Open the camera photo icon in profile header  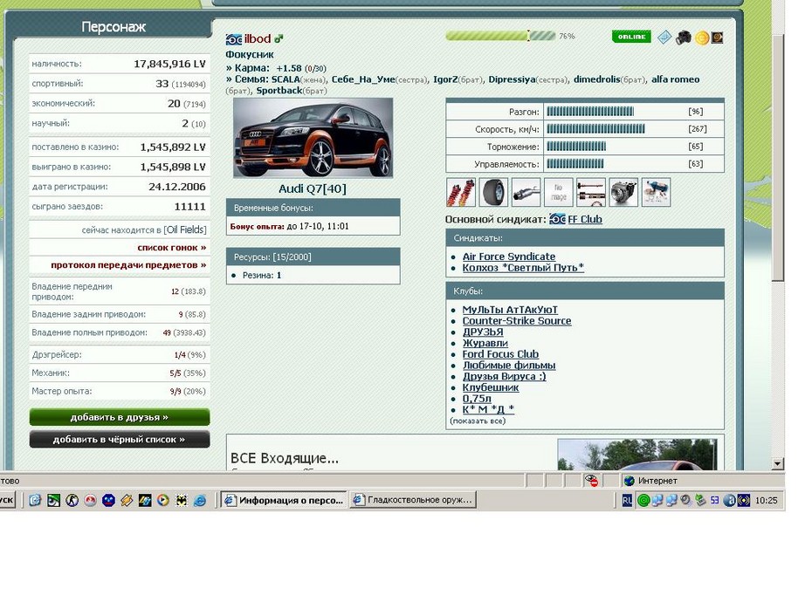[x=684, y=38]
